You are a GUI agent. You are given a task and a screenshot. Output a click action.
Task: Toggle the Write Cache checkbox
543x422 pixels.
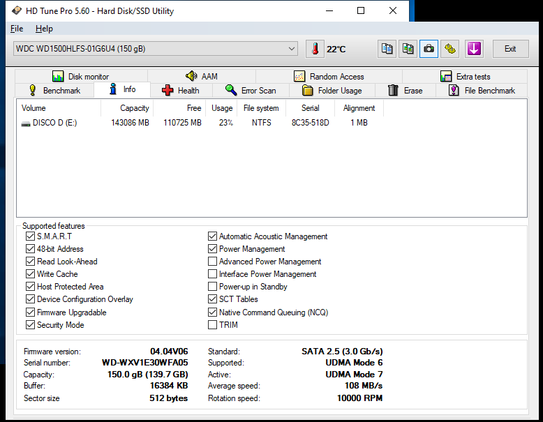coord(30,274)
